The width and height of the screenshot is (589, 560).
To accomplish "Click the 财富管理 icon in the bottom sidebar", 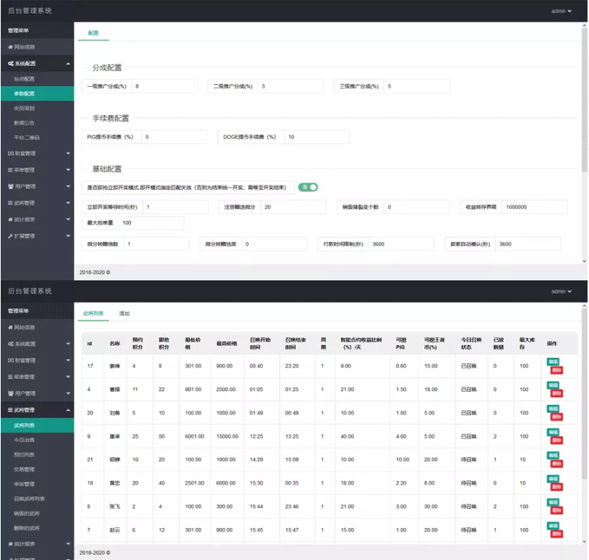I will 9,360.
